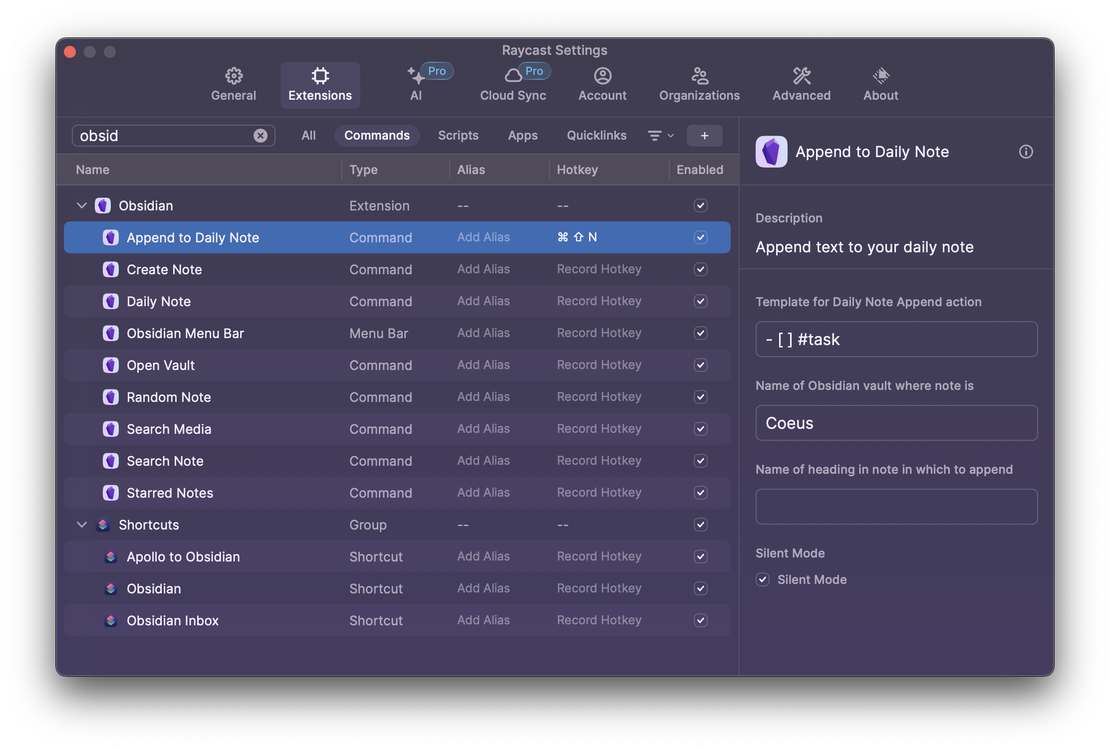The height and width of the screenshot is (750, 1110).
Task: Collapse the Shortcuts group
Action: coord(82,525)
